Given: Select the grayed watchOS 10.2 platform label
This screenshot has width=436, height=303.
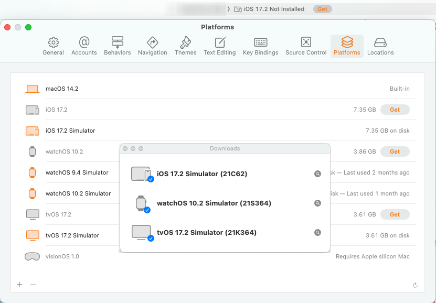Looking at the screenshot, I should [x=64, y=151].
